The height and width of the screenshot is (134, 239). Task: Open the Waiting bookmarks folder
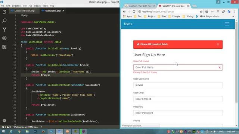click(188, 16)
